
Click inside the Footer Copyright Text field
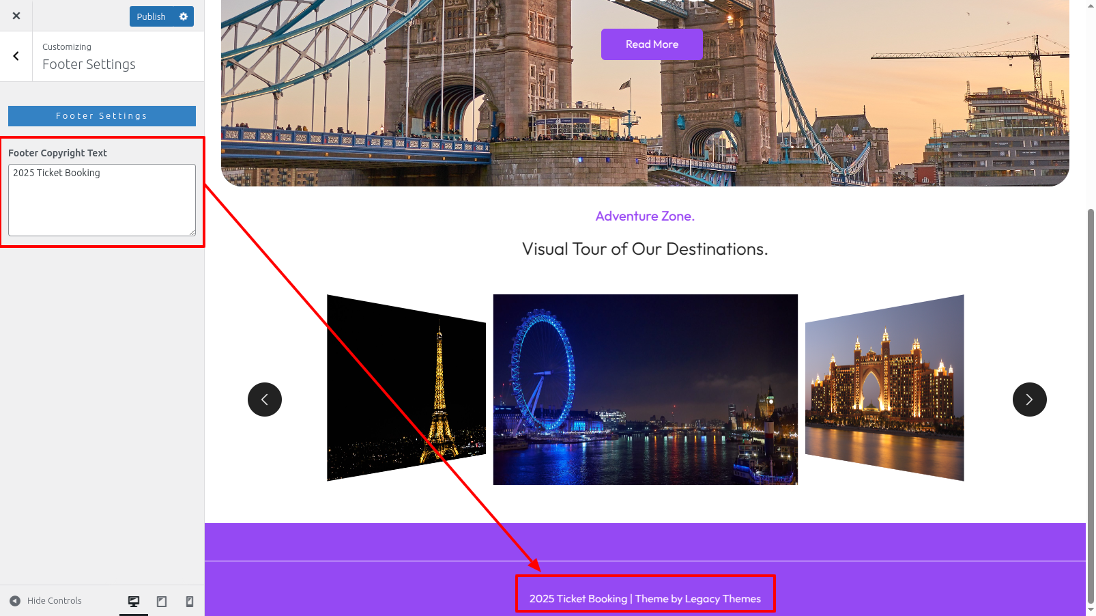[x=102, y=200]
